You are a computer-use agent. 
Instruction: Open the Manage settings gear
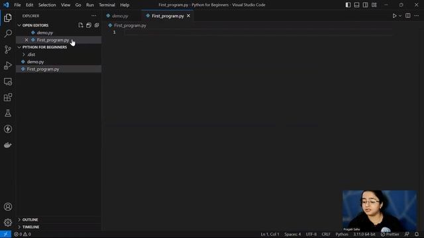[x=8, y=222]
